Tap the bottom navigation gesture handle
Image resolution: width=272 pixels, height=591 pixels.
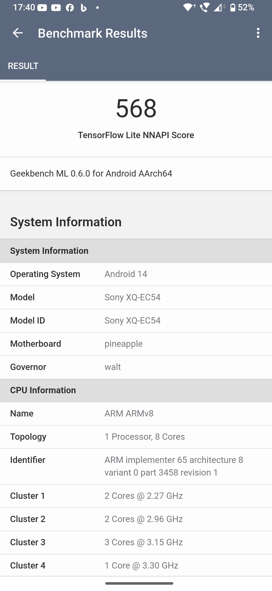[139, 583]
